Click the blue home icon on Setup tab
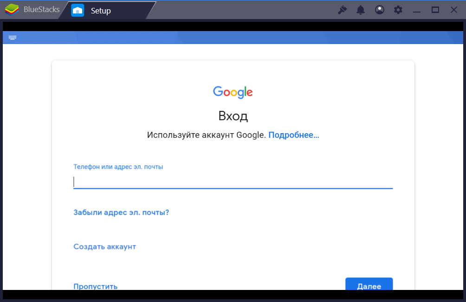This screenshot has width=466, height=302. coord(78,10)
